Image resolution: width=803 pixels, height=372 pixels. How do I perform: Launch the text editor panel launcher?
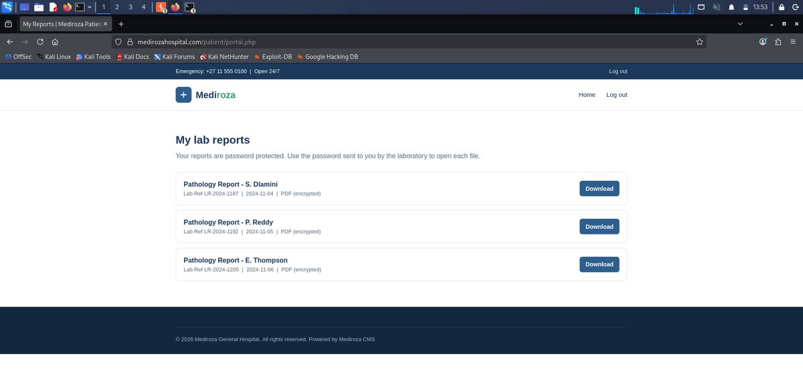[53, 7]
